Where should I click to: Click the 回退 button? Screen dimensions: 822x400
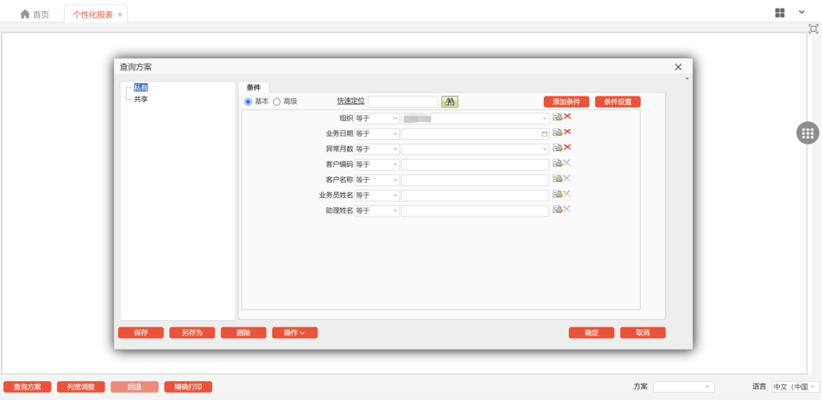(x=134, y=387)
